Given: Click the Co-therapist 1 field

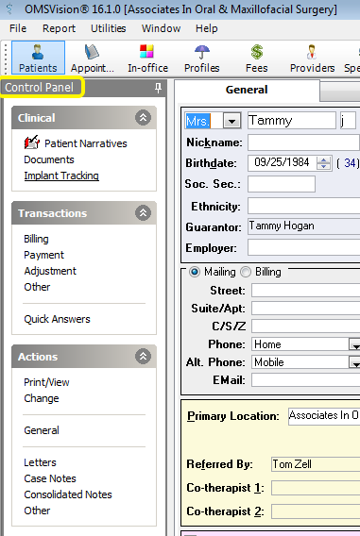Looking at the screenshot, I should (x=316, y=488).
